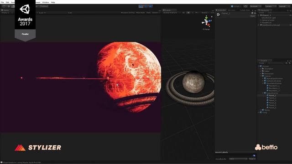Open Planet_1 scene options in Hierarchy

[290, 15]
